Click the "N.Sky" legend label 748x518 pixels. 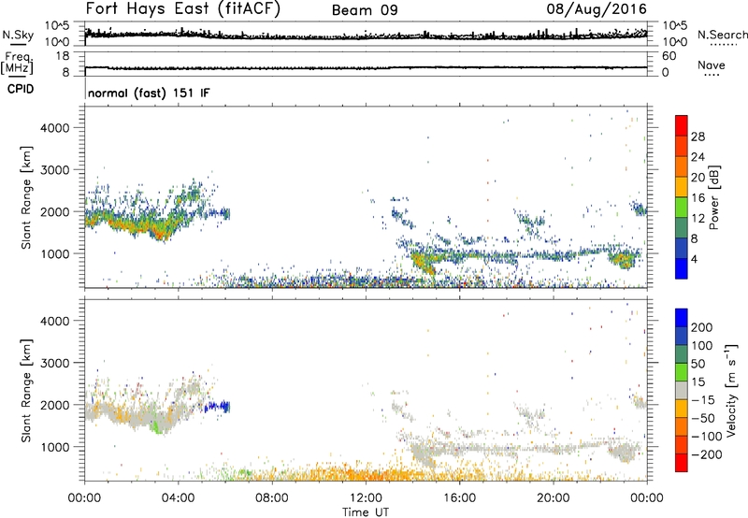pos(18,35)
